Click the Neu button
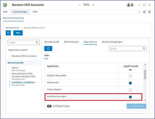 point(18,33)
